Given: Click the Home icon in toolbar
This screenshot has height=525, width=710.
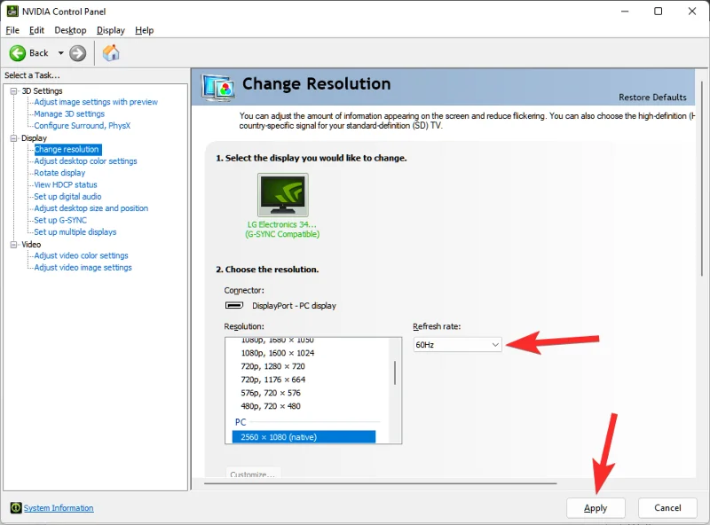Looking at the screenshot, I should (111, 53).
